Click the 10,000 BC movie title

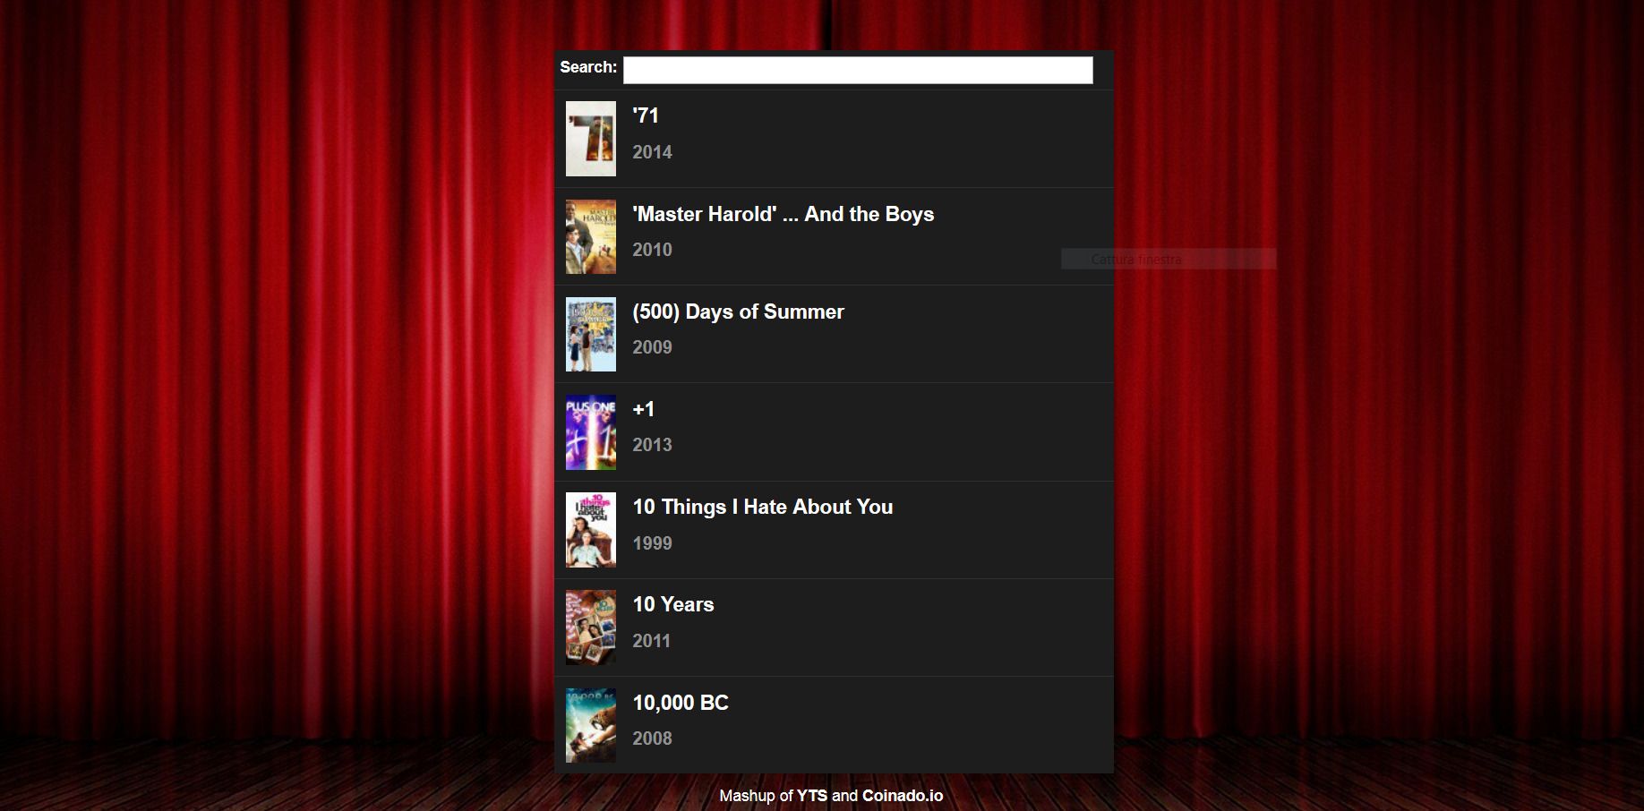(x=680, y=703)
